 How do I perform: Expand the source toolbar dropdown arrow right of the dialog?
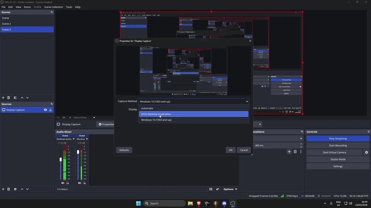point(260,124)
